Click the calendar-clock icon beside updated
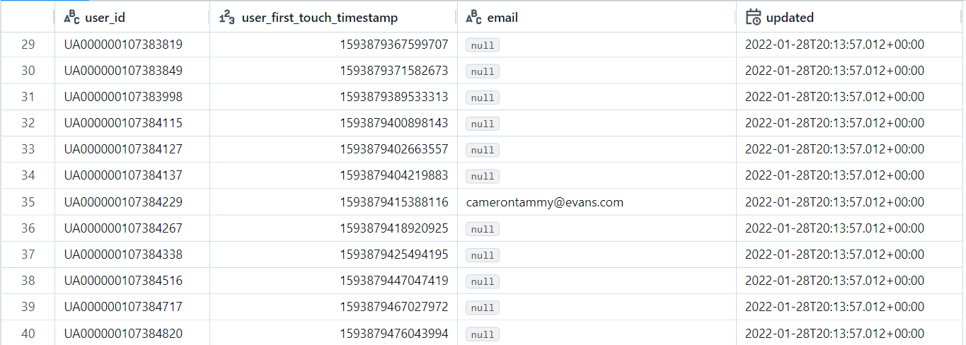This screenshot has width=966, height=345. point(754,18)
